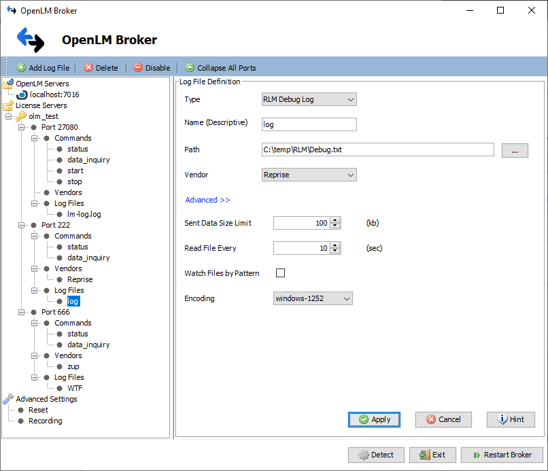Collapse the Commands node under Port 666

click(x=34, y=323)
